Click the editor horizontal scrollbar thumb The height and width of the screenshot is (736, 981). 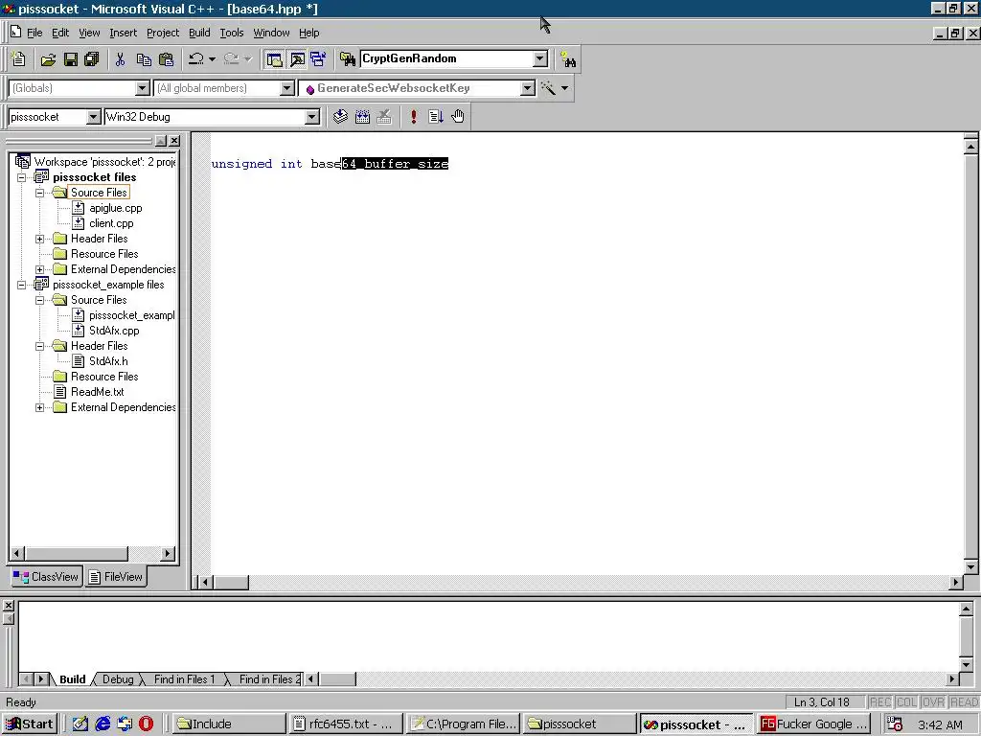pos(231,582)
